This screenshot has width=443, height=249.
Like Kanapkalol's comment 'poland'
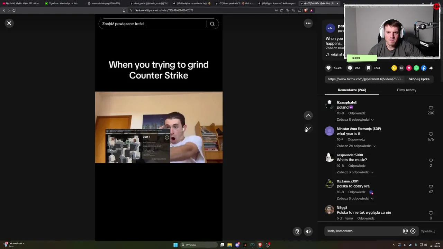tap(431, 108)
